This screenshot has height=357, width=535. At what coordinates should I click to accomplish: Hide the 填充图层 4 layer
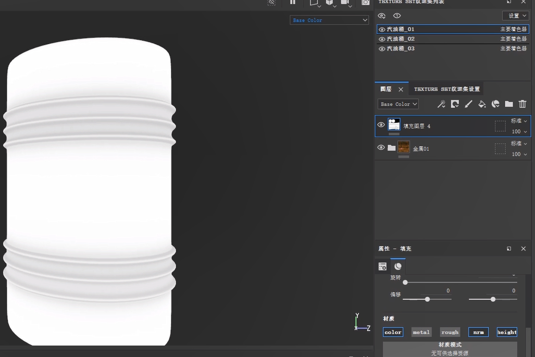[x=381, y=125]
